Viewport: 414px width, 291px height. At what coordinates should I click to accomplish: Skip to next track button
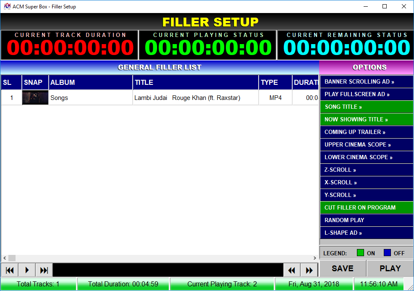pos(44,270)
